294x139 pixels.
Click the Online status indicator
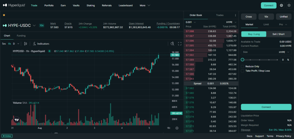click(7, 136)
